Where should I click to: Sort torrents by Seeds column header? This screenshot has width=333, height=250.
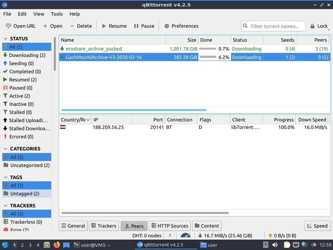(x=280, y=40)
